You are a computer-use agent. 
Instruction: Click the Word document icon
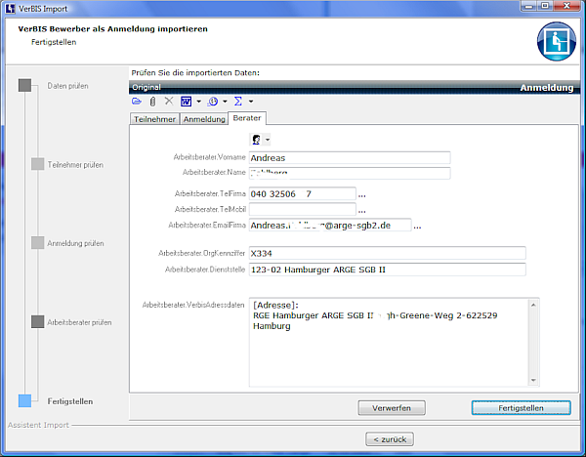tap(186, 101)
